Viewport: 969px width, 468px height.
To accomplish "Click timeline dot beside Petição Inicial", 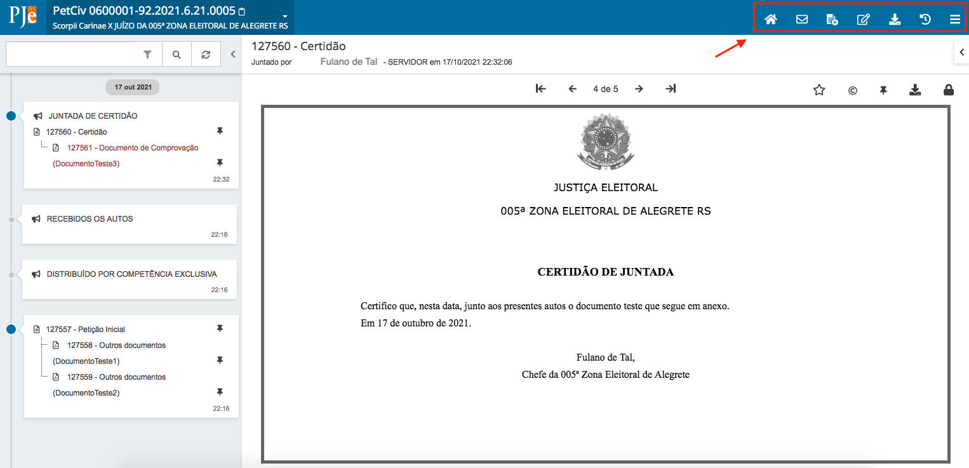I will click(x=11, y=330).
